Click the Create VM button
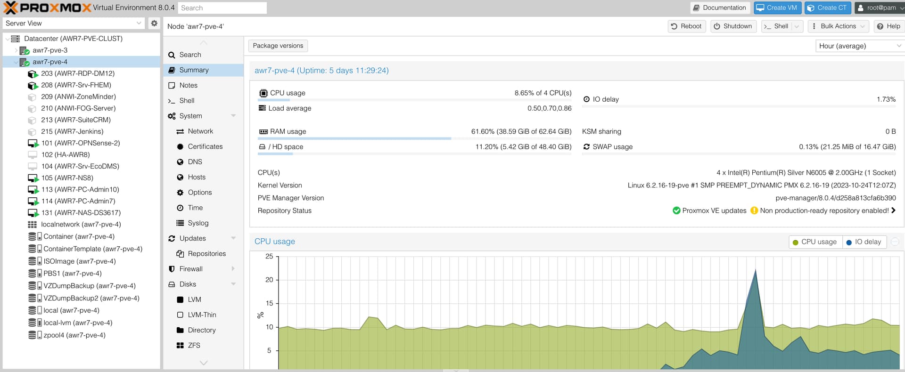The width and height of the screenshot is (905, 372). click(777, 8)
